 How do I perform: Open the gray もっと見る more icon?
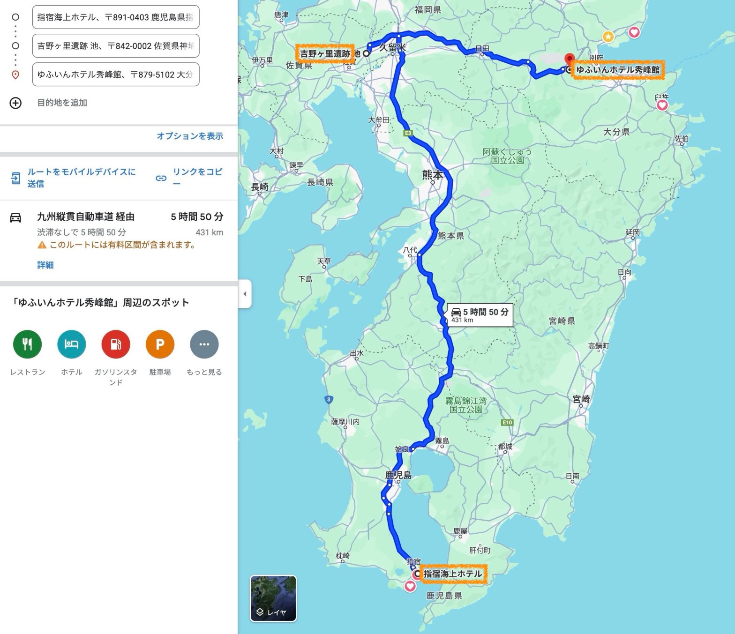point(204,344)
